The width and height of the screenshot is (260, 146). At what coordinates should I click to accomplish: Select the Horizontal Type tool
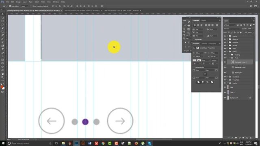(2, 49)
